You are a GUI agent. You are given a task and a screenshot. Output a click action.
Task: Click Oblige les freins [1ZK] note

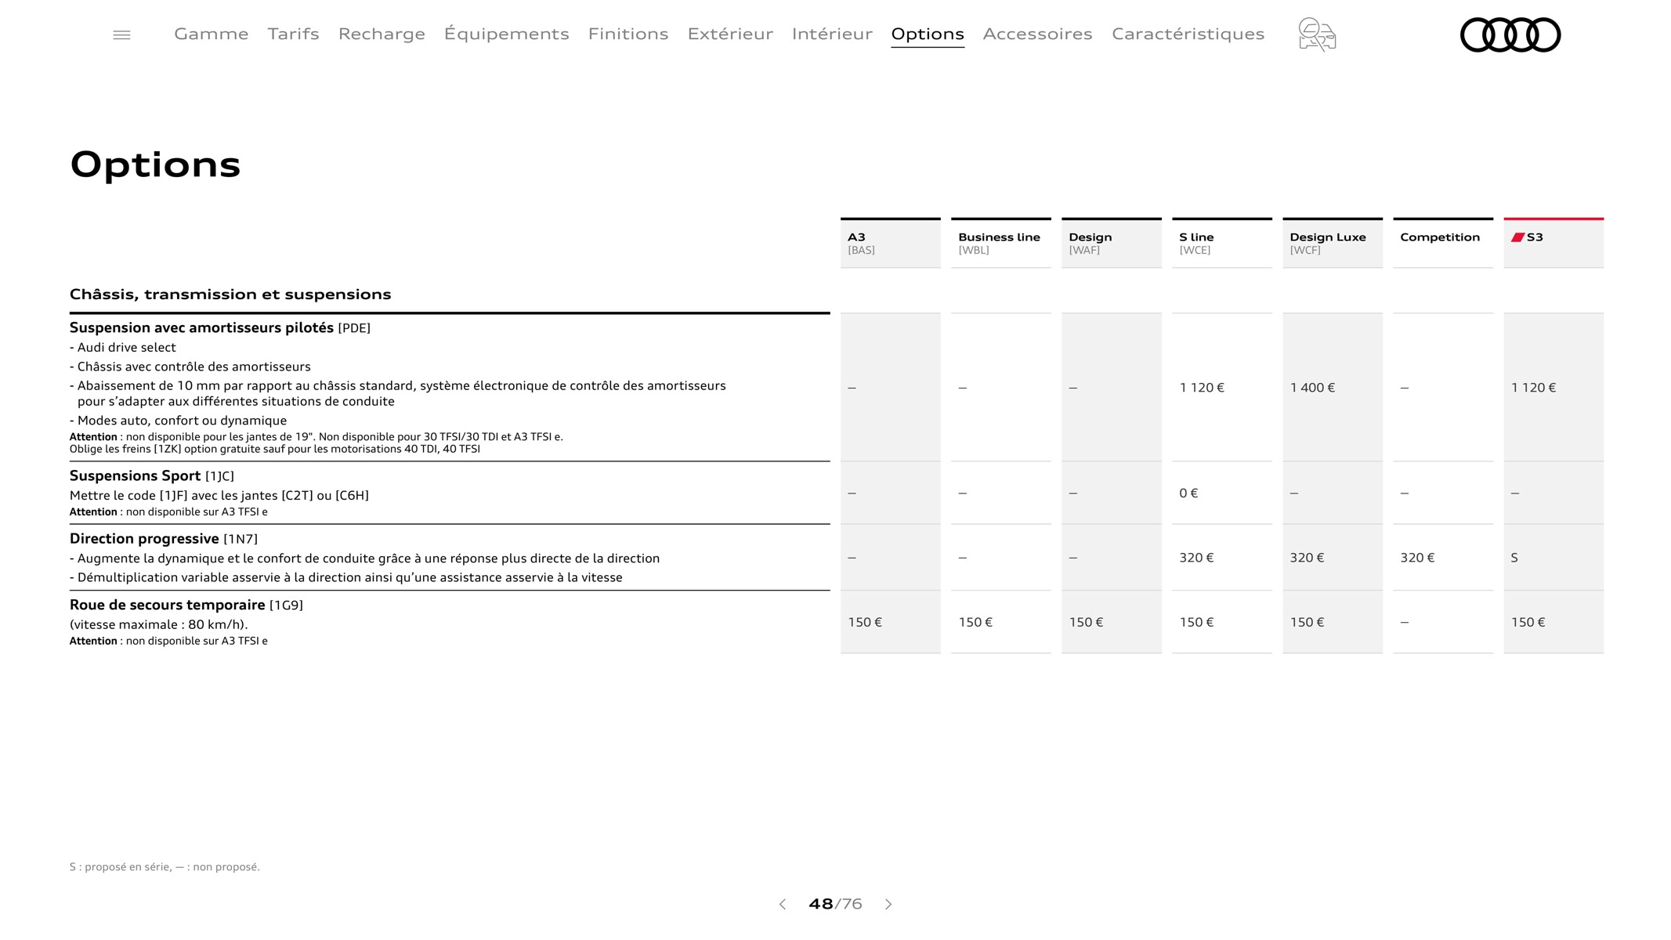275,450
